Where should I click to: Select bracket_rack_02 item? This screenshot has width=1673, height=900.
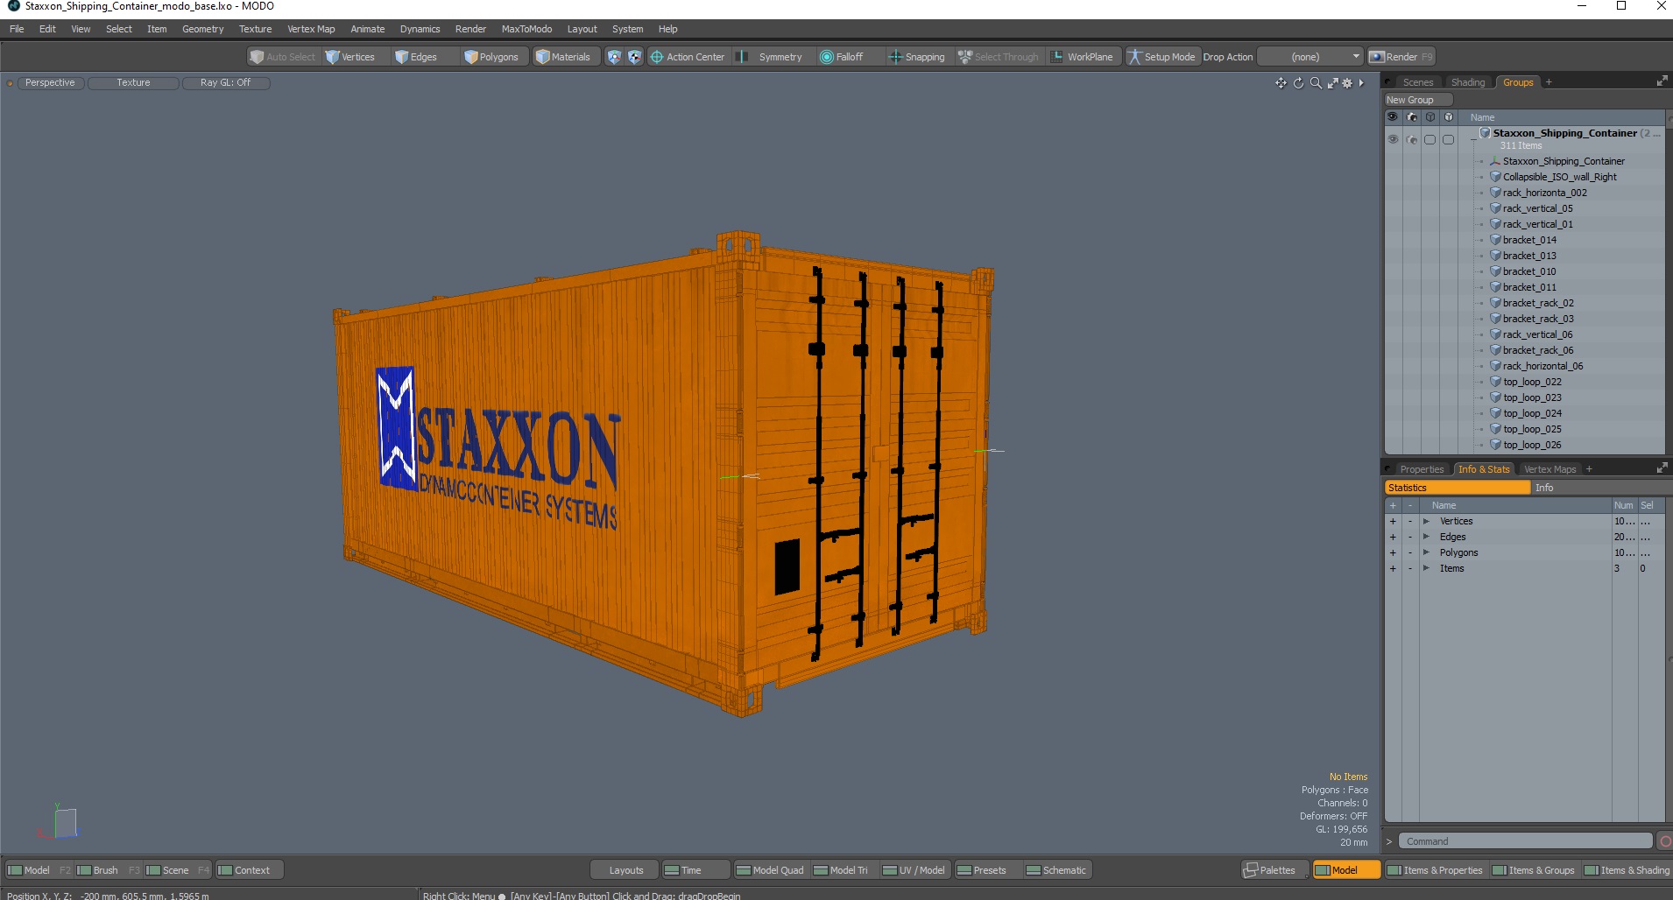1538,303
